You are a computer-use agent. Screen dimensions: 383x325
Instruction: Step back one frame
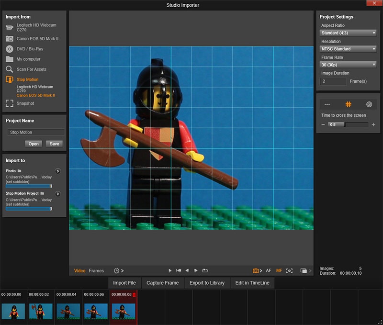click(187, 270)
